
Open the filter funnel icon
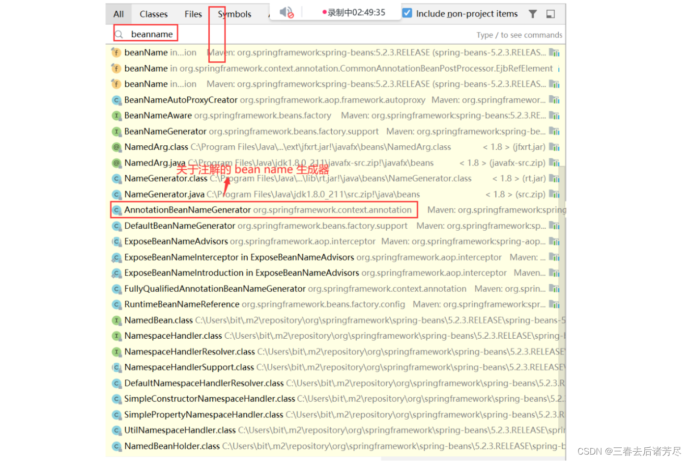(533, 14)
